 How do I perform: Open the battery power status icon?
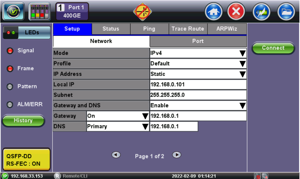point(261,12)
